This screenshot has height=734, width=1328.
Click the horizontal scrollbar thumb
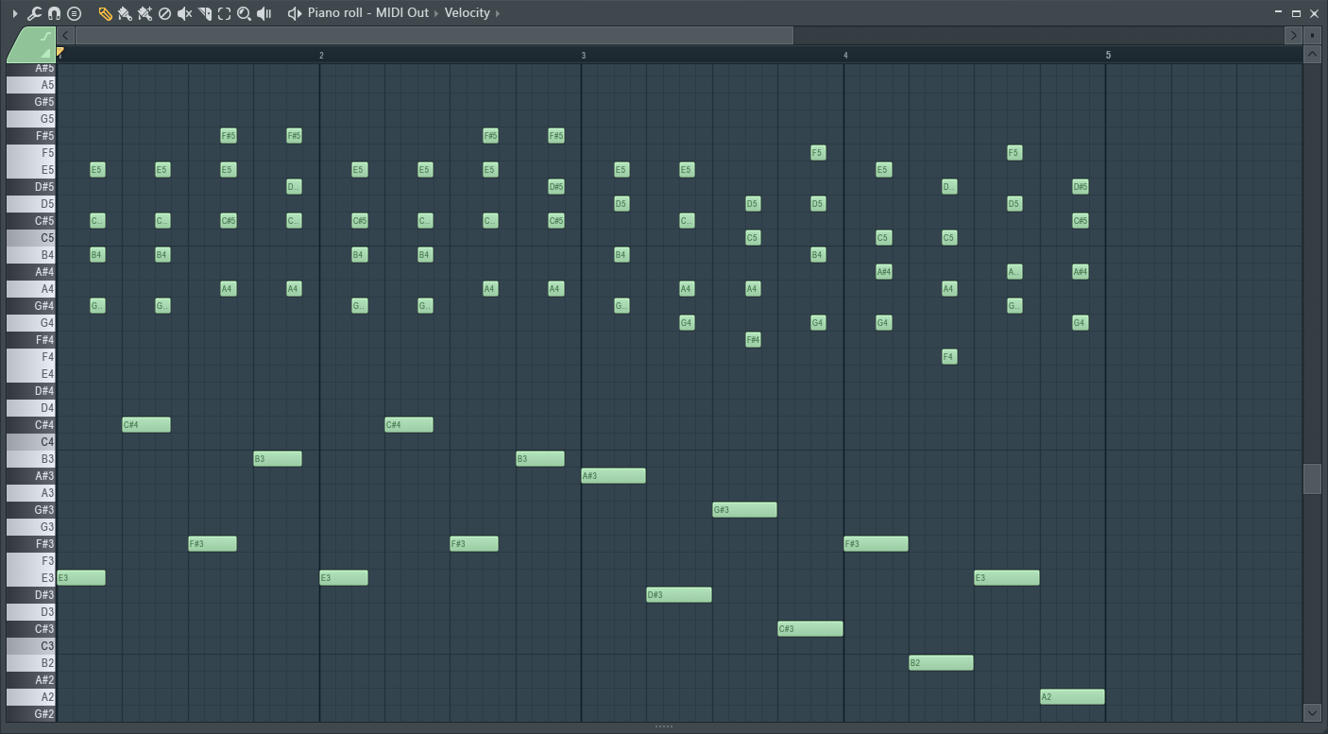(434, 36)
